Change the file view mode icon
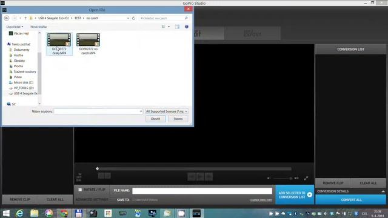 (163, 27)
